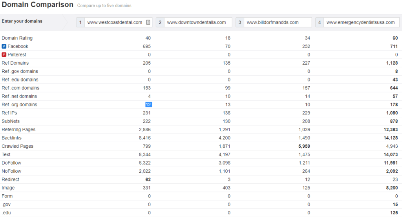Click Ref Domains value 1,128

392,63
